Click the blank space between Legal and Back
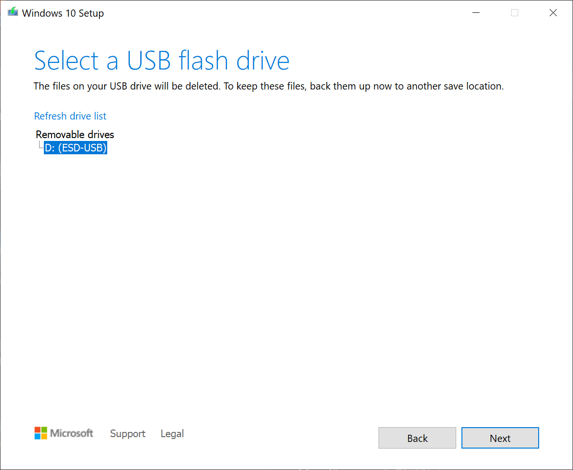Screen dimensions: 573x470 click(281, 436)
